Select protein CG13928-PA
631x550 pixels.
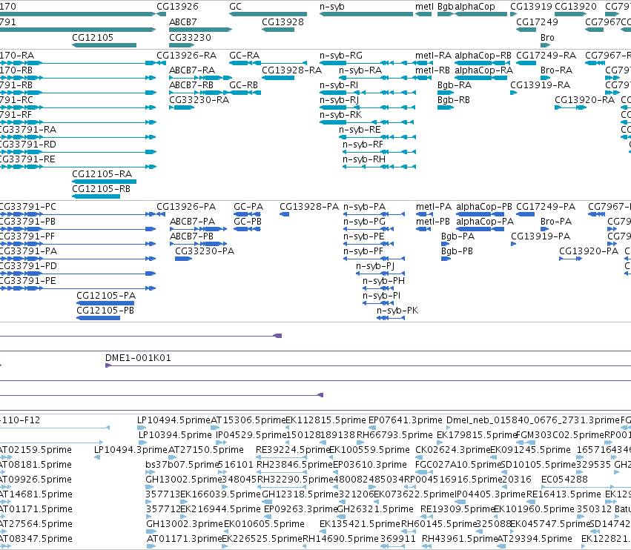pos(309,207)
